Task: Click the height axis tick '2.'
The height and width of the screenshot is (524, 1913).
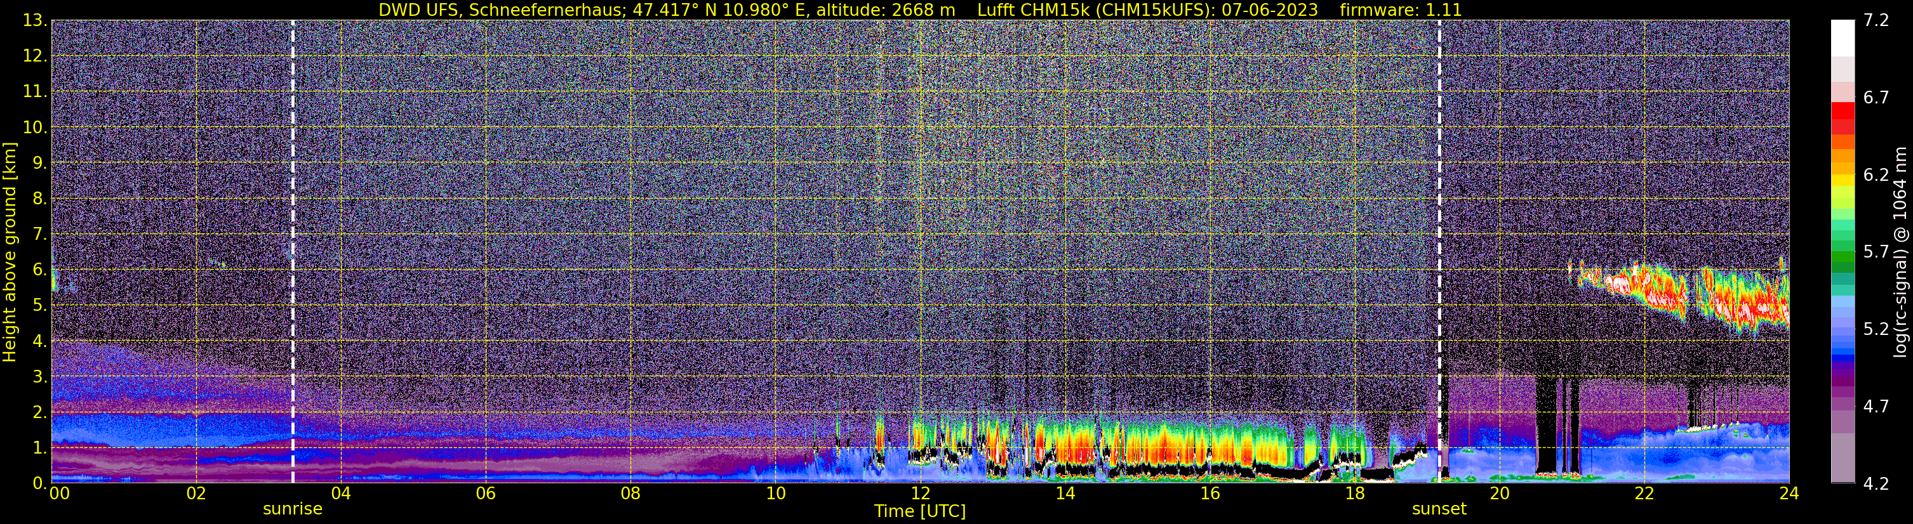Action: pyautogui.click(x=39, y=412)
